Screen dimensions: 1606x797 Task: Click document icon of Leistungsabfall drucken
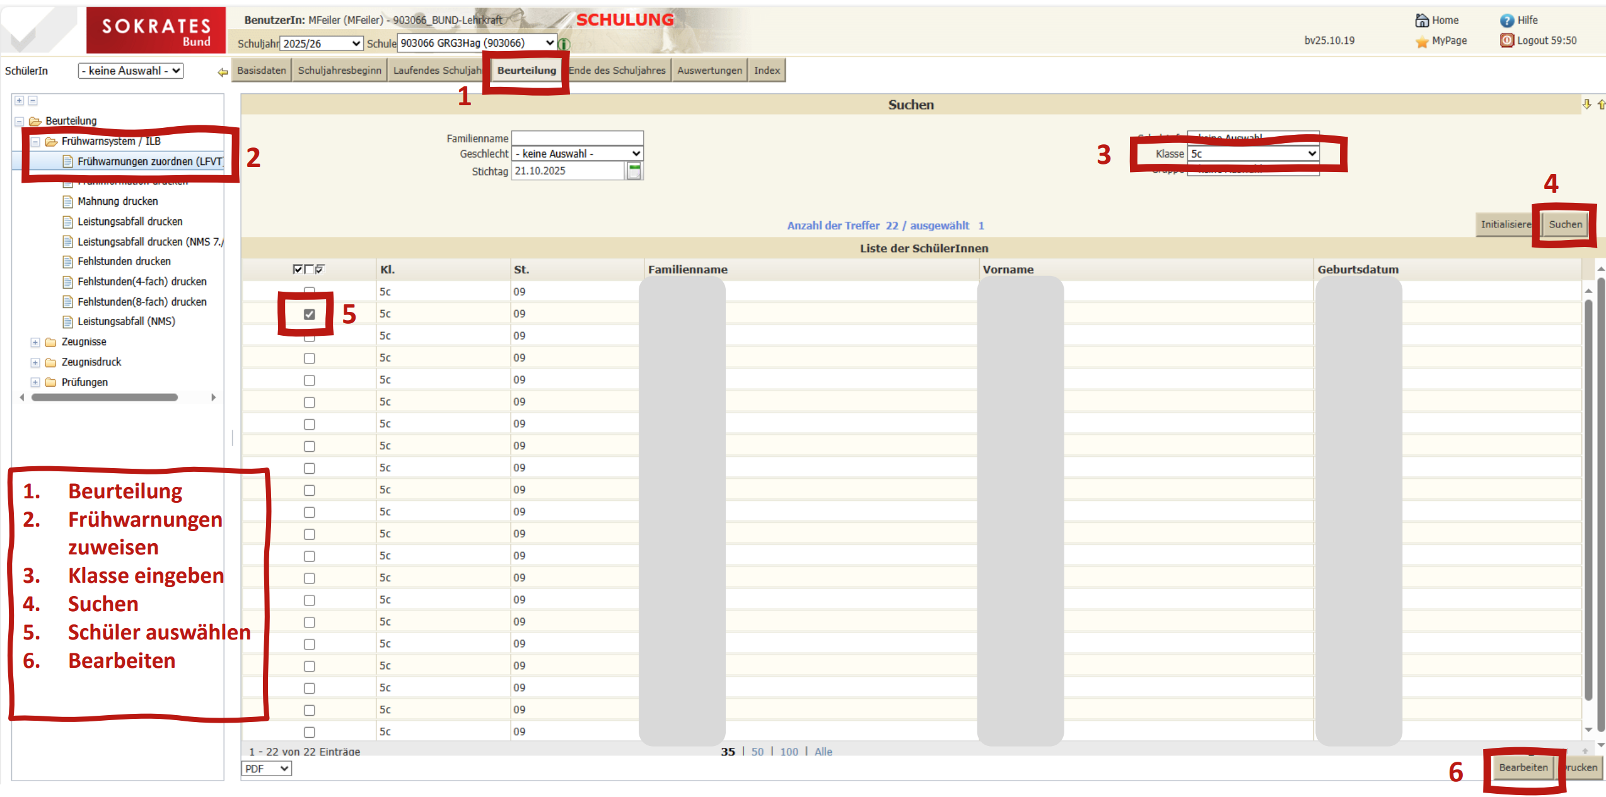coord(68,222)
